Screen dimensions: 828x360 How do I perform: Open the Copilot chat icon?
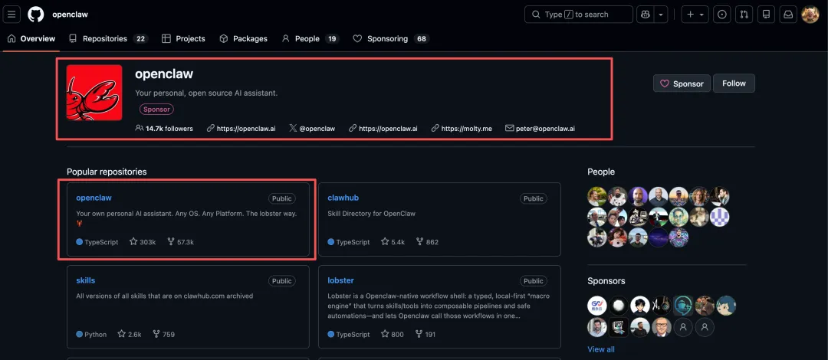pos(645,15)
